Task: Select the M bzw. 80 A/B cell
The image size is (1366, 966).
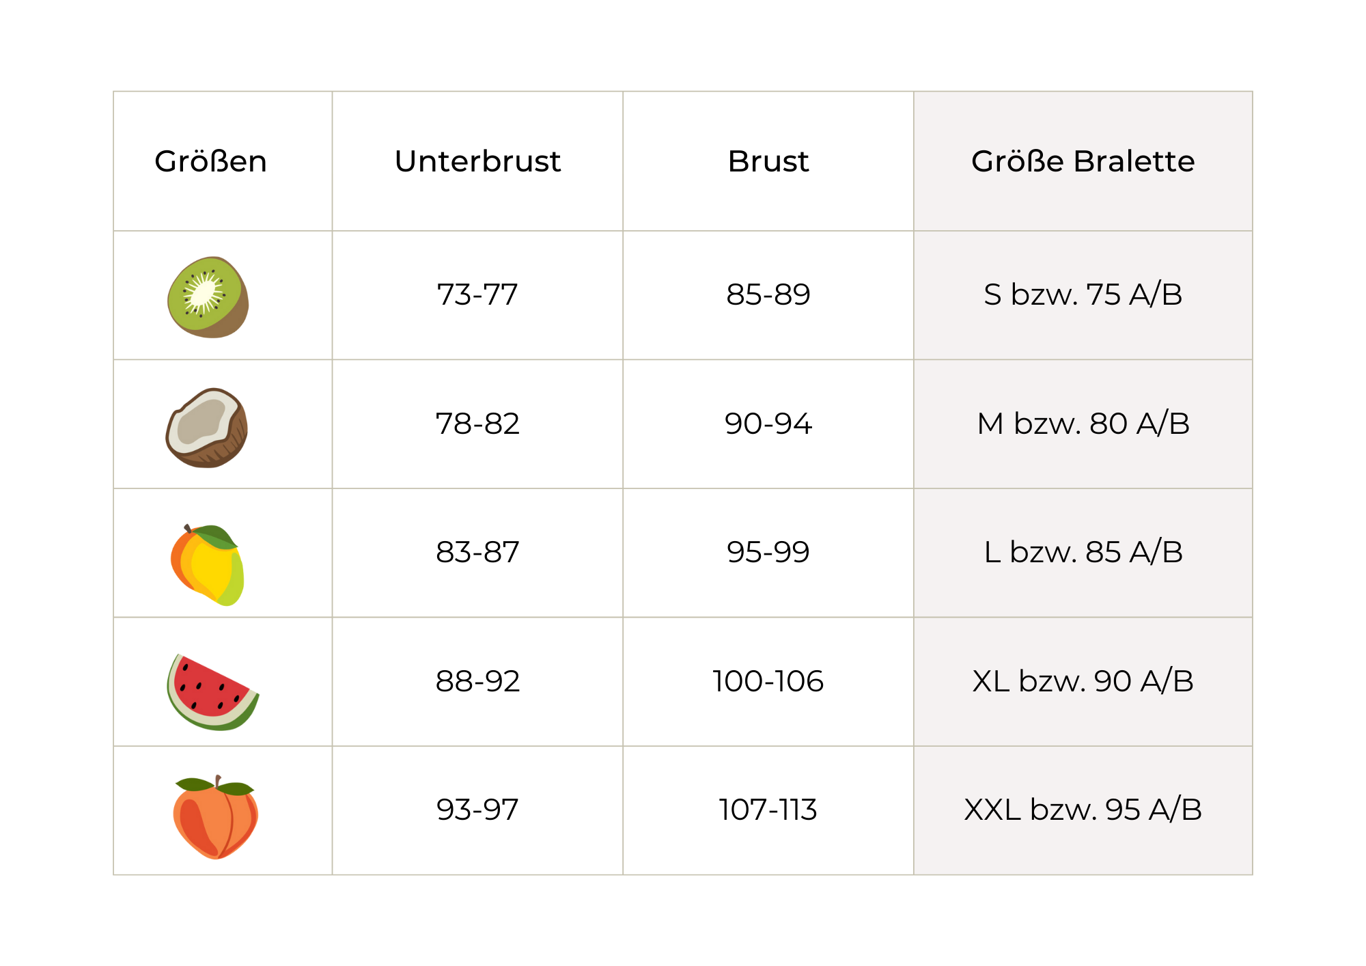Action: point(1083,424)
